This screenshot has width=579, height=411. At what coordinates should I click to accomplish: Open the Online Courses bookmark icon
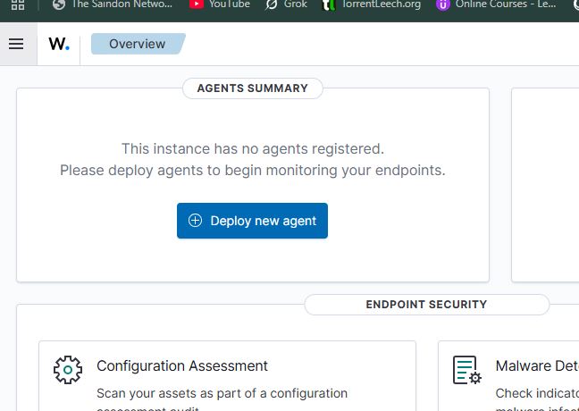(x=443, y=4)
